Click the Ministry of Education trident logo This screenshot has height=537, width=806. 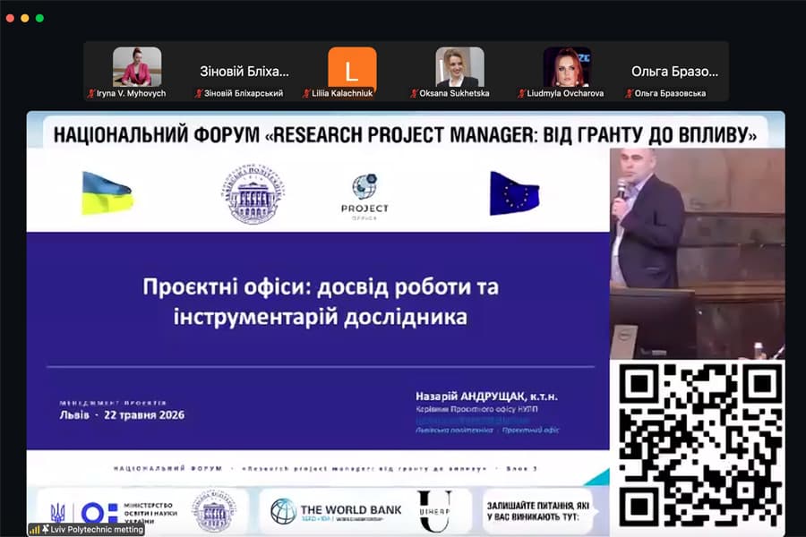click(x=57, y=513)
